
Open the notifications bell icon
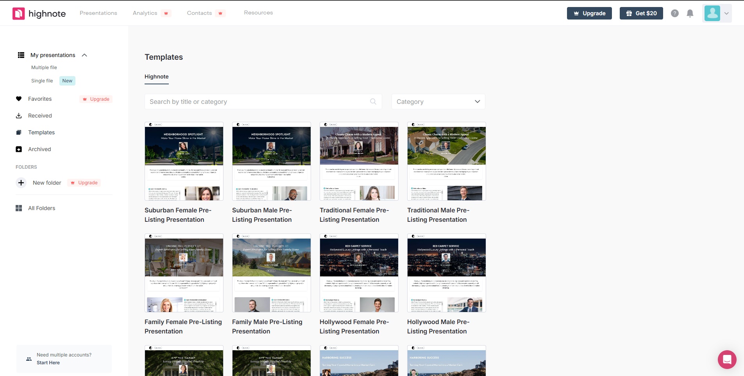(x=690, y=13)
